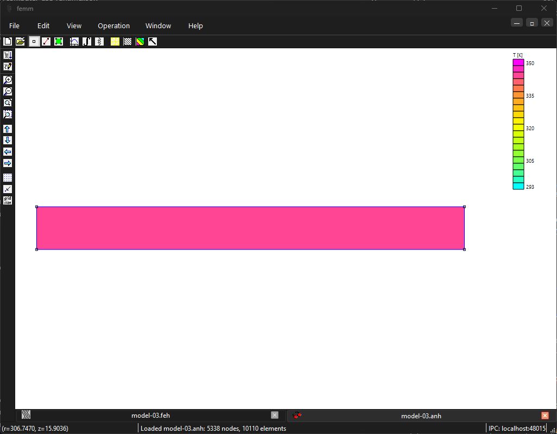Viewport: 557px width, 434px height.
Task: Close the model-03.anh tab
Action: (545, 416)
